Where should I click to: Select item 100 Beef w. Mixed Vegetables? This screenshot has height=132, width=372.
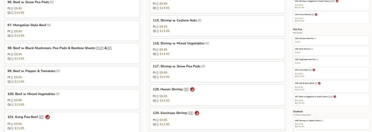[x=72, y=99]
